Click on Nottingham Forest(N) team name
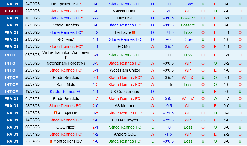The image size is (247, 146). click(66, 63)
